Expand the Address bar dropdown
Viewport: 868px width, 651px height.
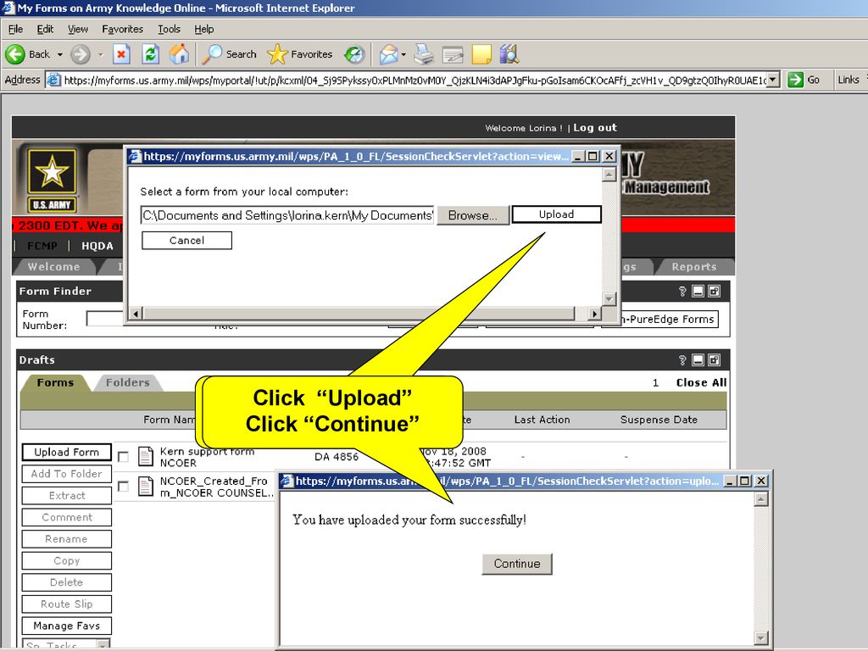click(773, 80)
